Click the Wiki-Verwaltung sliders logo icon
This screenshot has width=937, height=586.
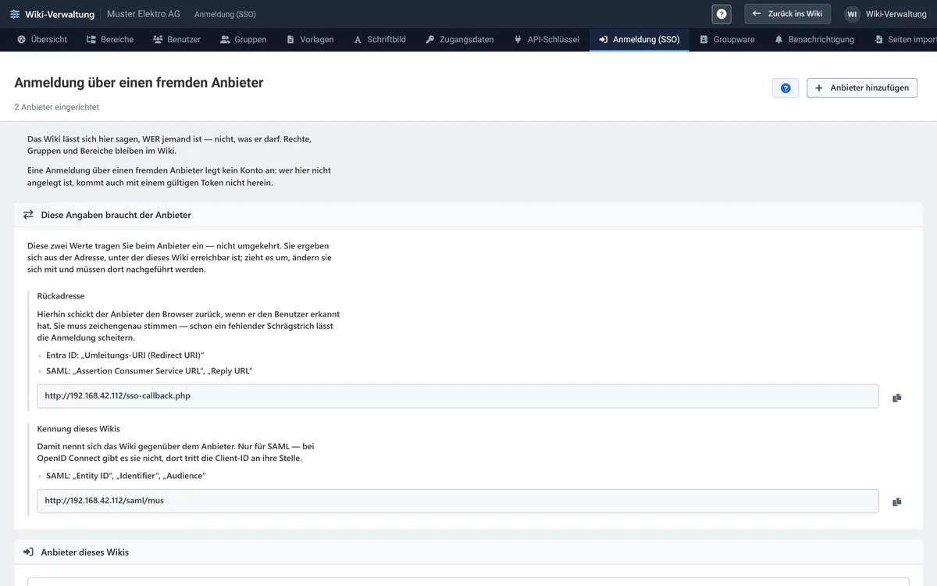pyautogui.click(x=15, y=14)
